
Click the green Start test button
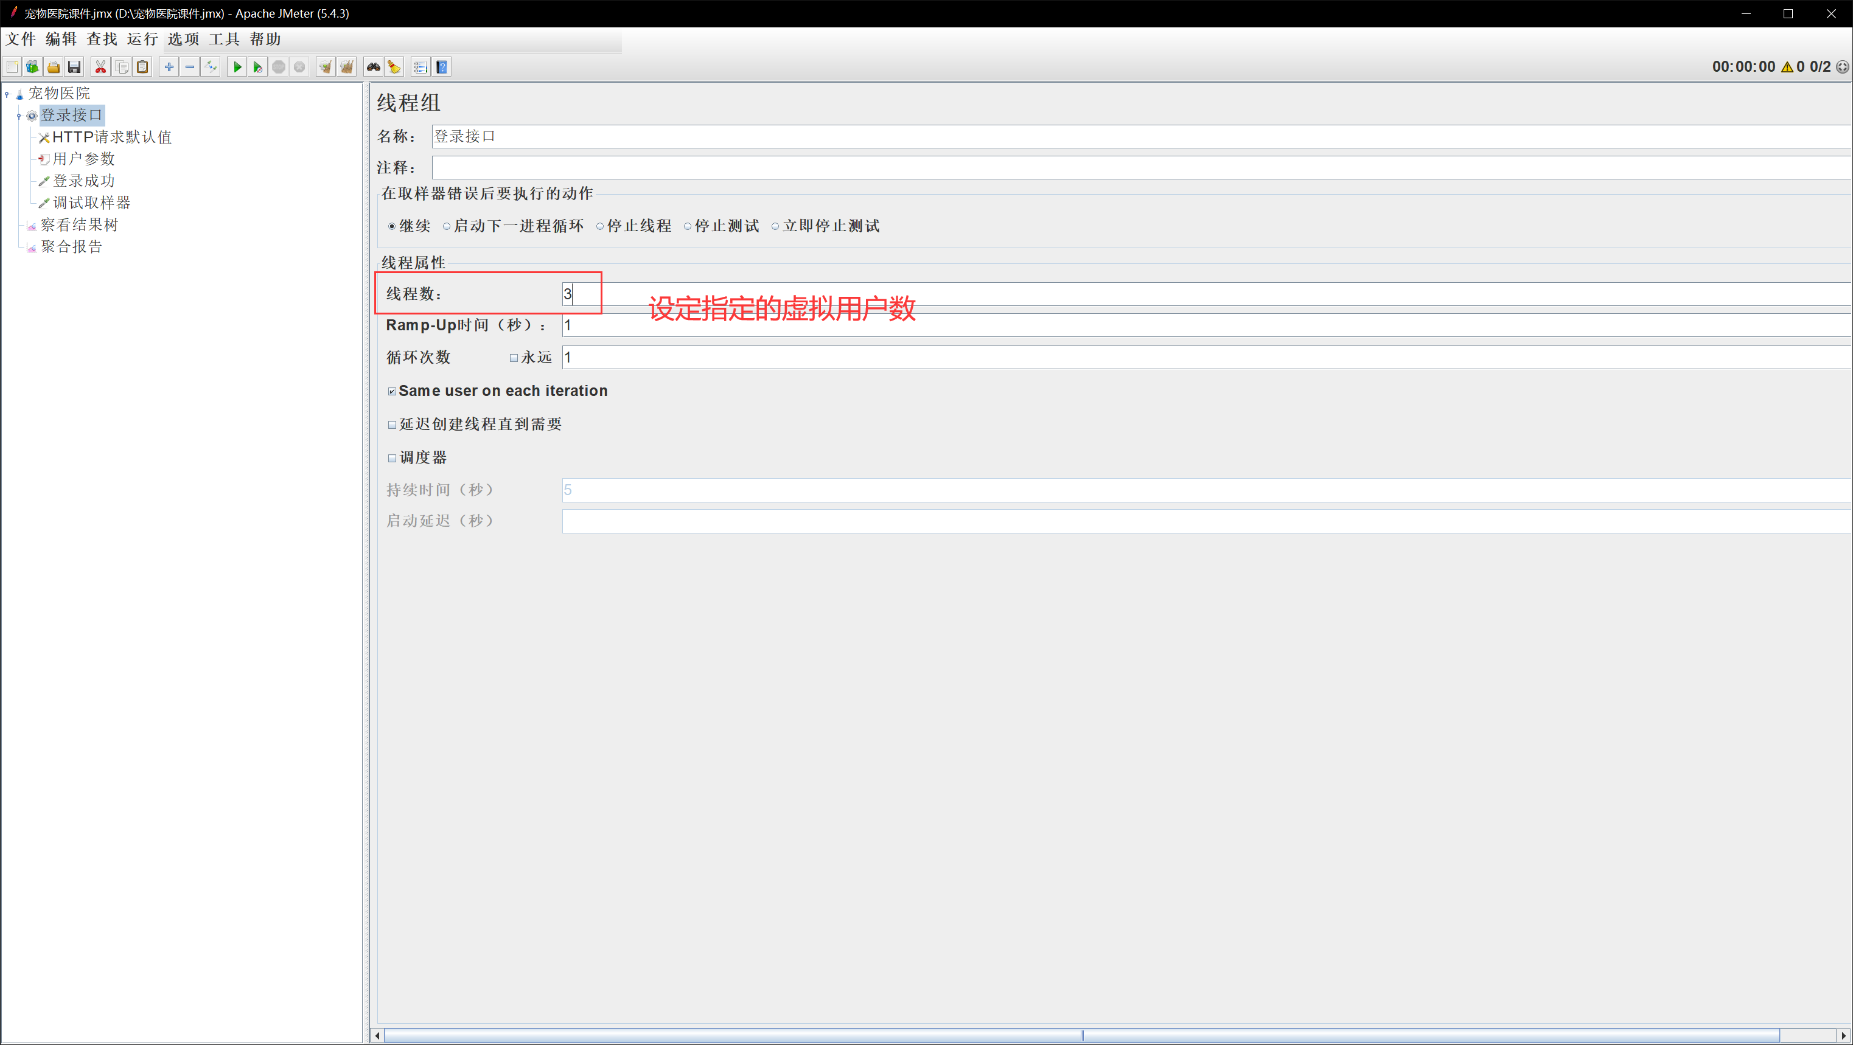coord(237,67)
